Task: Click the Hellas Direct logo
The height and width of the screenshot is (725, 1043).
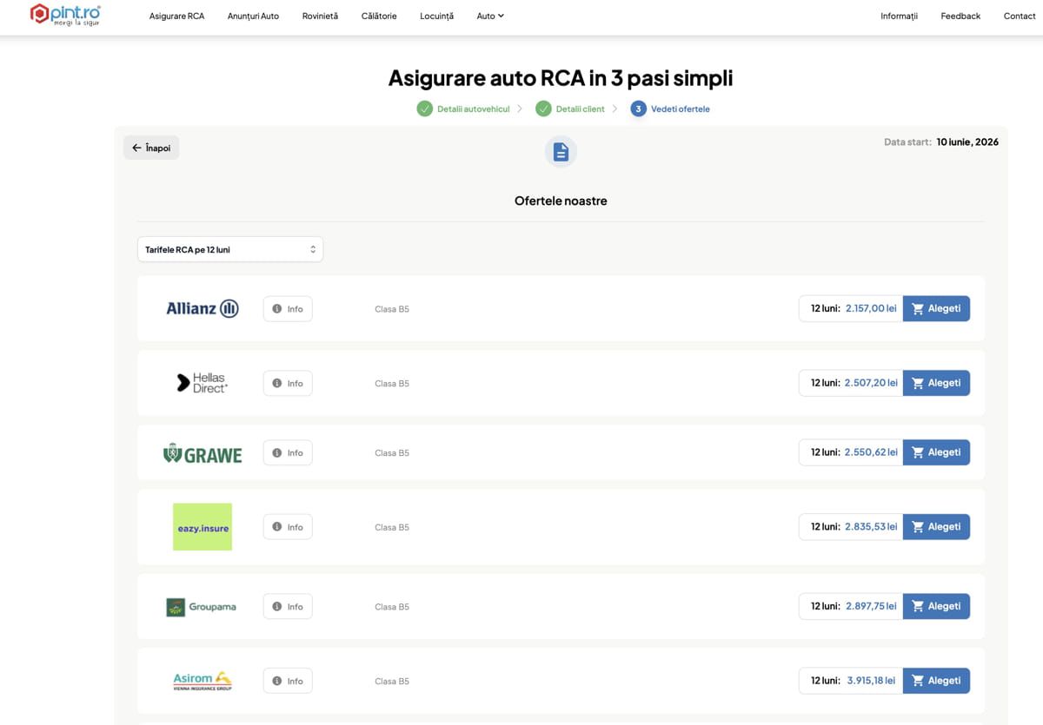Action: 203,383
